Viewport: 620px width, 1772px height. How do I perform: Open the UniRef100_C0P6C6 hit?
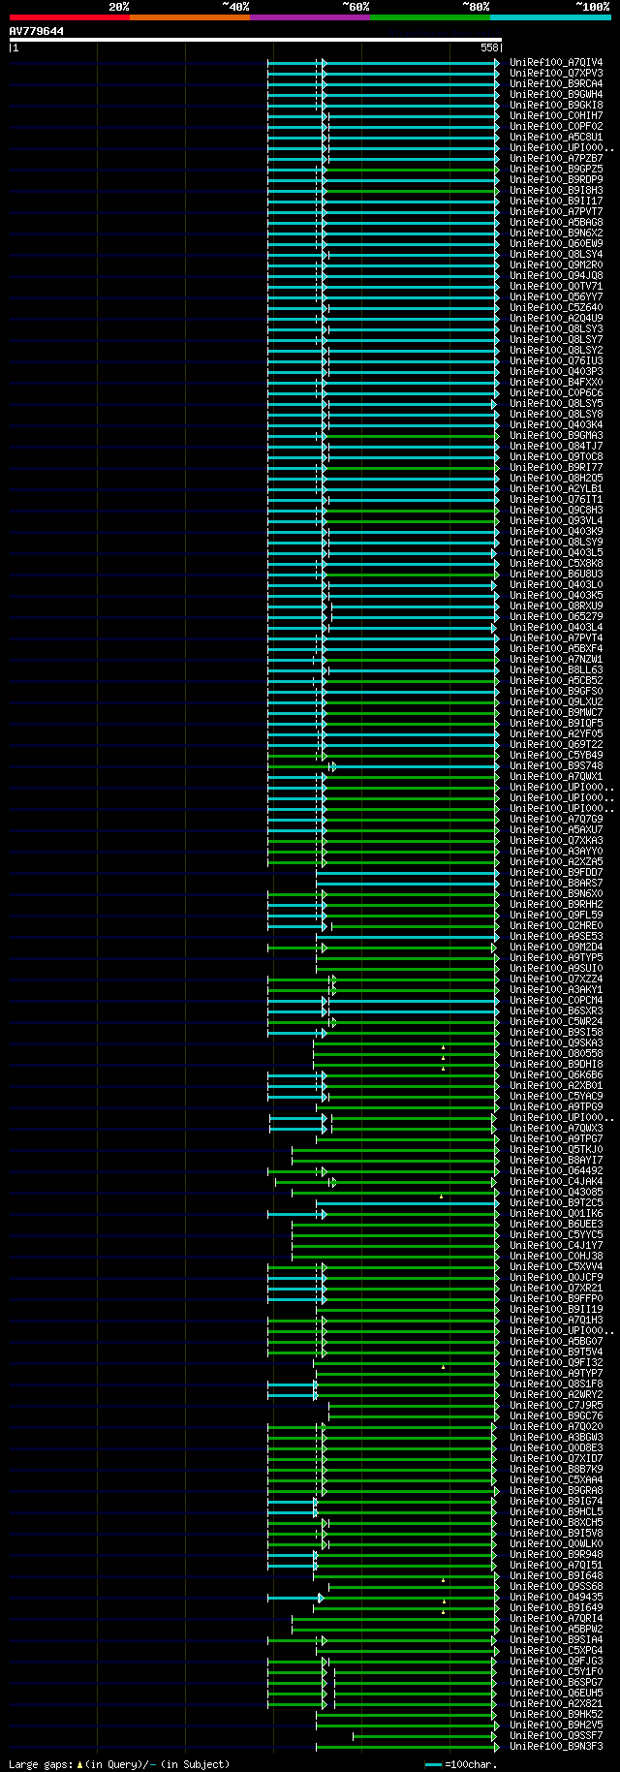[556, 392]
